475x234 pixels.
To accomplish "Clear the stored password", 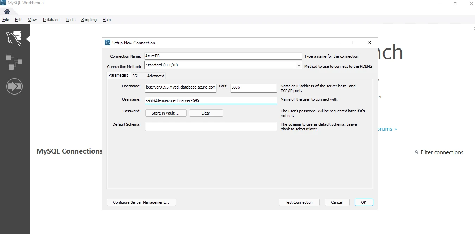I will (x=206, y=113).
